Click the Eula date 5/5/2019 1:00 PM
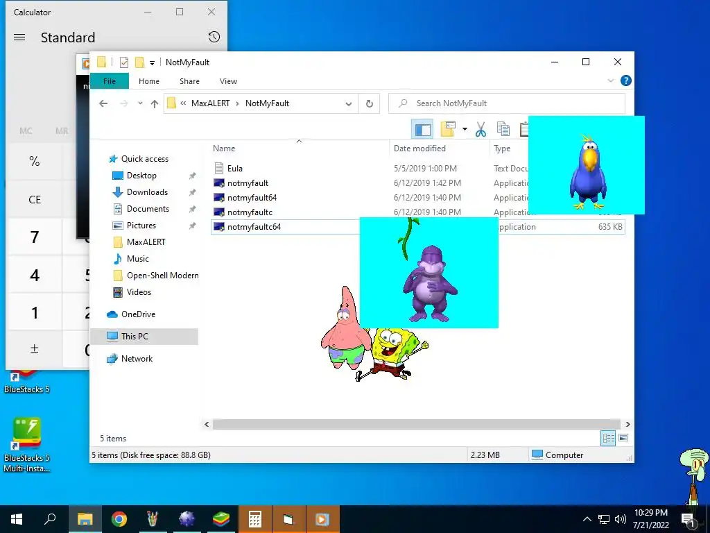710x533 pixels. tap(425, 168)
